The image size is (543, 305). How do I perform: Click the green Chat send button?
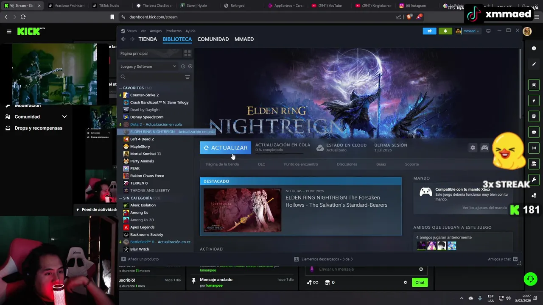click(x=420, y=283)
